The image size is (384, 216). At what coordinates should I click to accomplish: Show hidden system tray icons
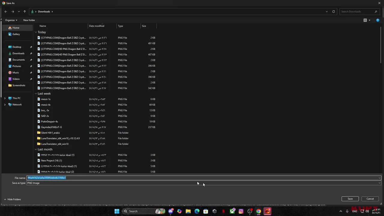coord(340,211)
